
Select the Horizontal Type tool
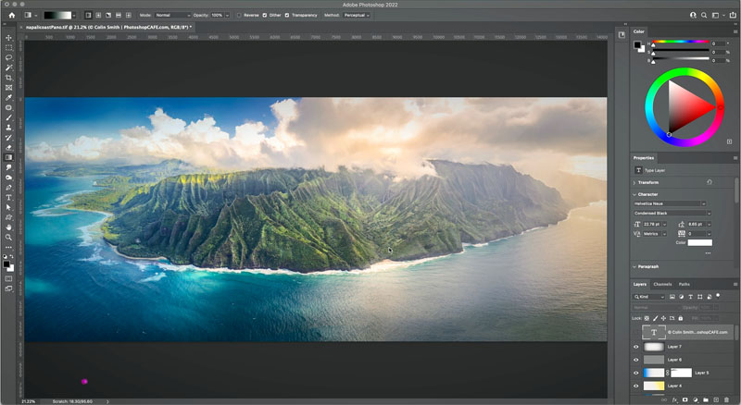click(x=8, y=197)
